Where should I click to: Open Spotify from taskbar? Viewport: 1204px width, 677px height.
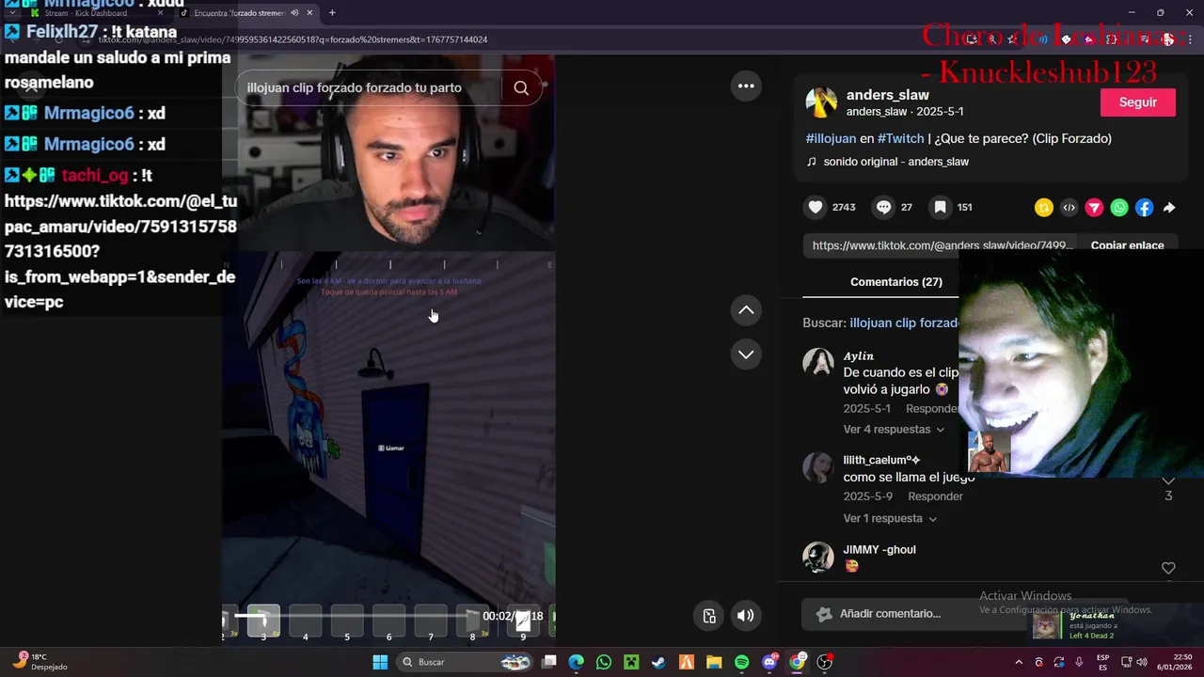point(741,662)
